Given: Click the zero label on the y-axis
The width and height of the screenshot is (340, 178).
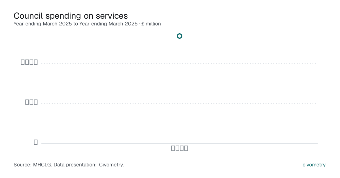Looking at the screenshot, I should click(36, 142).
